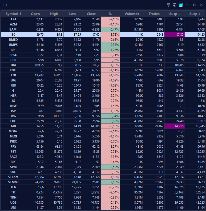Sort by Symbol column header
The height and width of the screenshot is (211, 206).
(13, 14)
